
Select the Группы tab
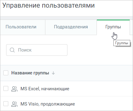coord(113,27)
